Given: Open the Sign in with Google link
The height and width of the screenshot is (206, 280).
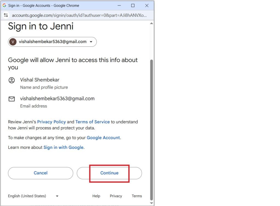Looking at the screenshot, I should coord(63,147).
